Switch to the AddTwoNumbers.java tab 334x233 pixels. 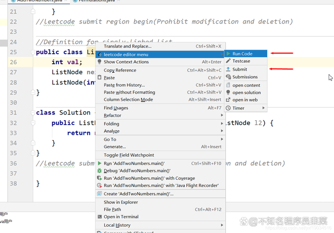[39, 1]
